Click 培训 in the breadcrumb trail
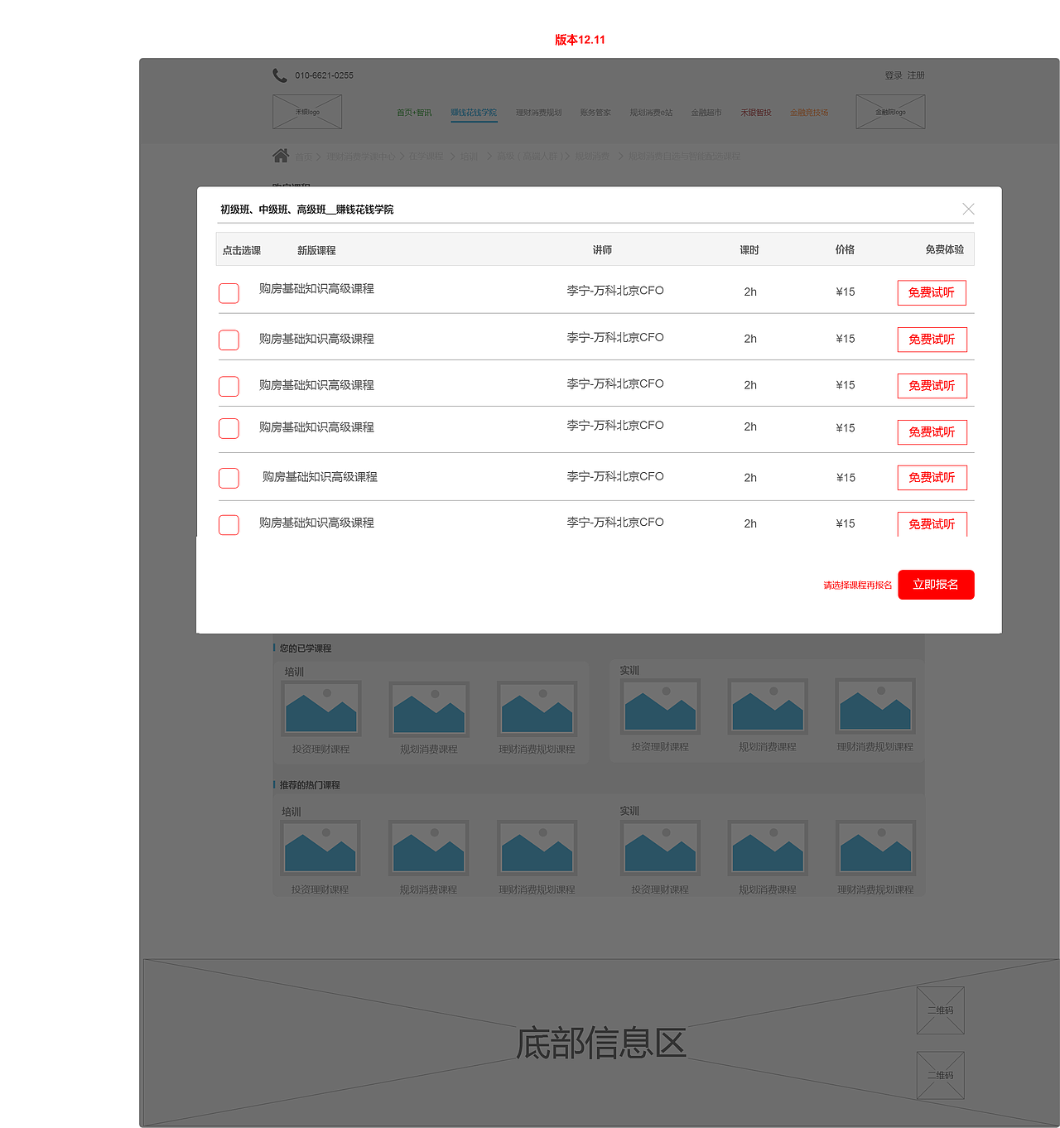This screenshot has height=1128, width=1060. (469, 155)
